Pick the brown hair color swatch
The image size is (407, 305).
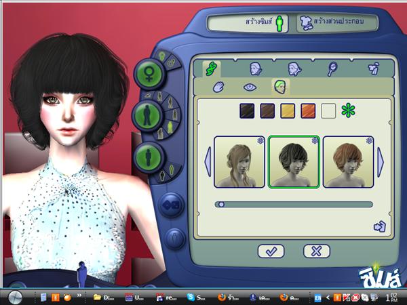click(267, 111)
